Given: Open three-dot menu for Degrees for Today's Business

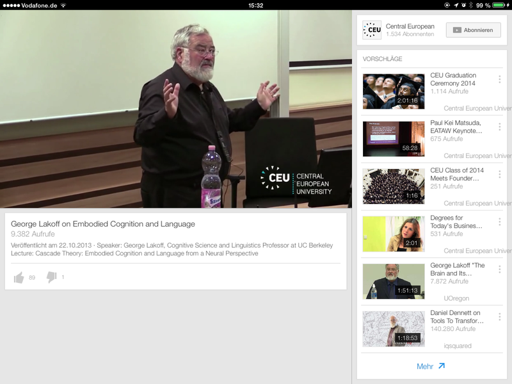Looking at the screenshot, I should pos(499,222).
